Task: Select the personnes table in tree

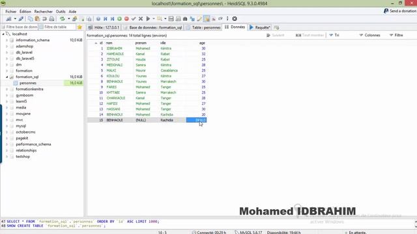Action: pos(27,83)
